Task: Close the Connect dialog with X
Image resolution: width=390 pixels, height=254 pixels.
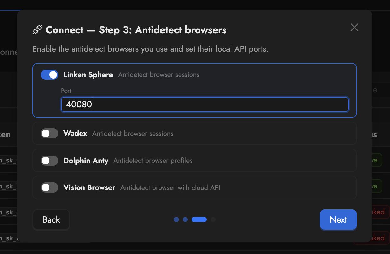Action: pyautogui.click(x=354, y=27)
